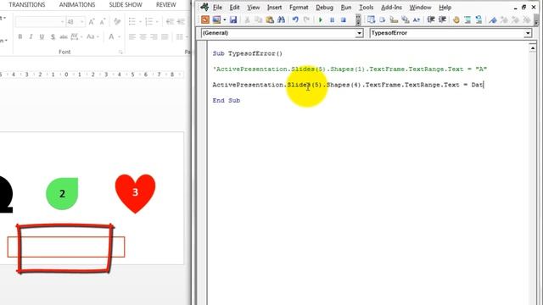Open the View menu in VBA editor
543x305 pixels.
254,8
